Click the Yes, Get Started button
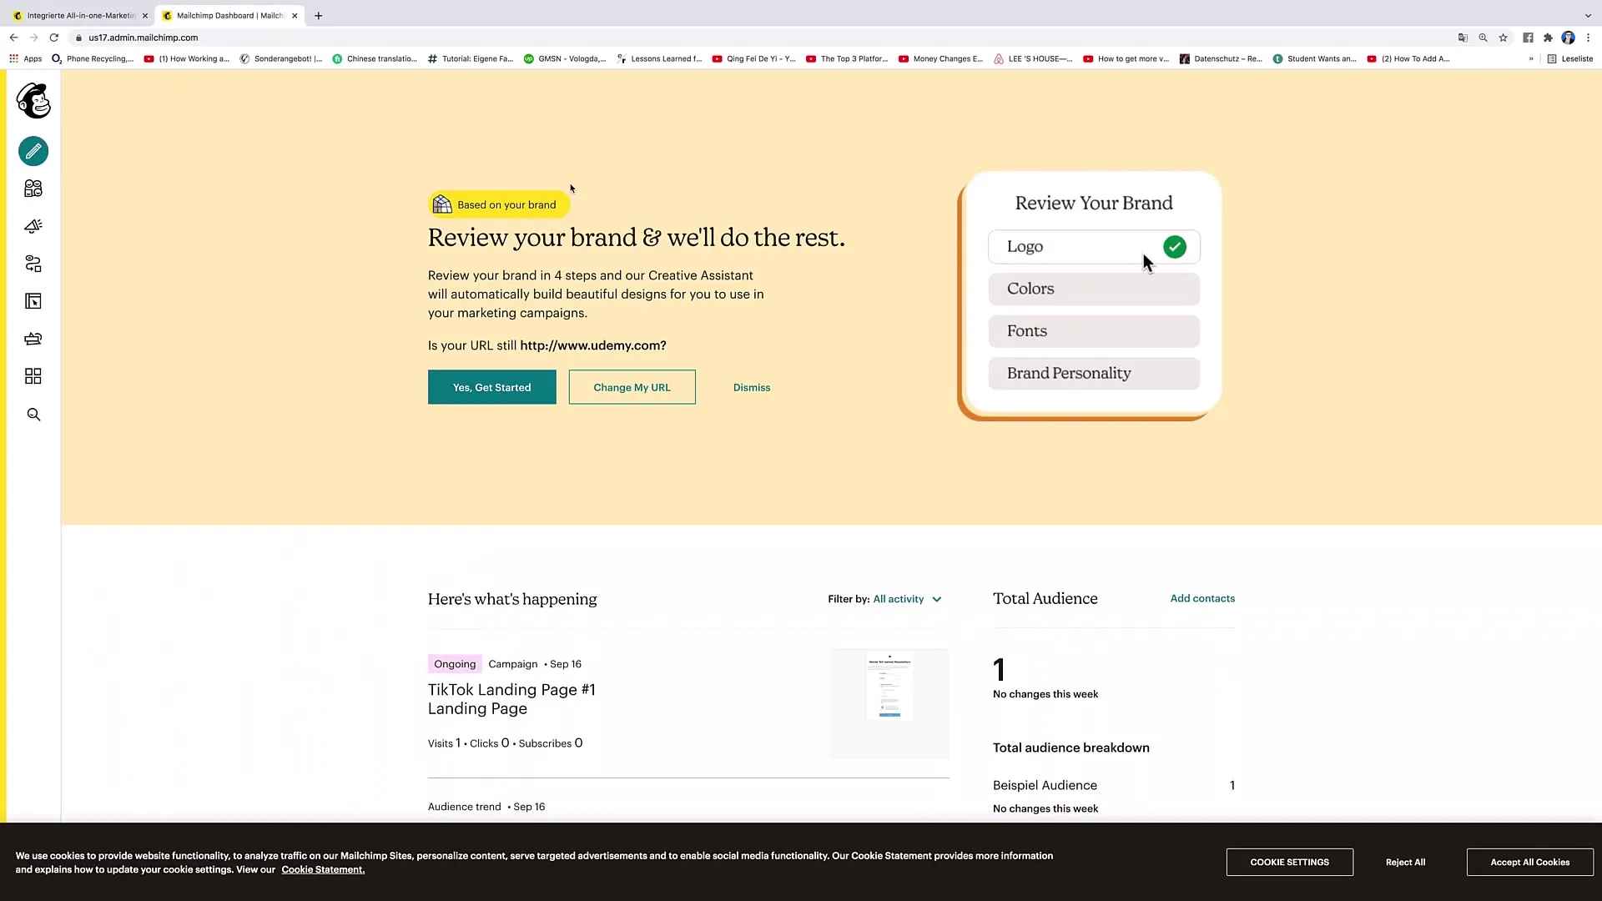 click(x=491, y=387)
